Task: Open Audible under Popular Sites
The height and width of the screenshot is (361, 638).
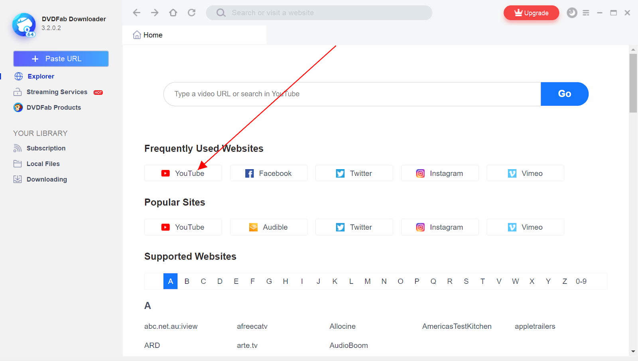Action: (269, 227)
